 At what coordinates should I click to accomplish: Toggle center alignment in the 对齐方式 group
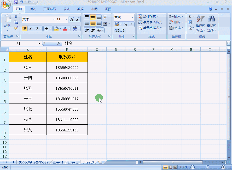tap(93, 23)
